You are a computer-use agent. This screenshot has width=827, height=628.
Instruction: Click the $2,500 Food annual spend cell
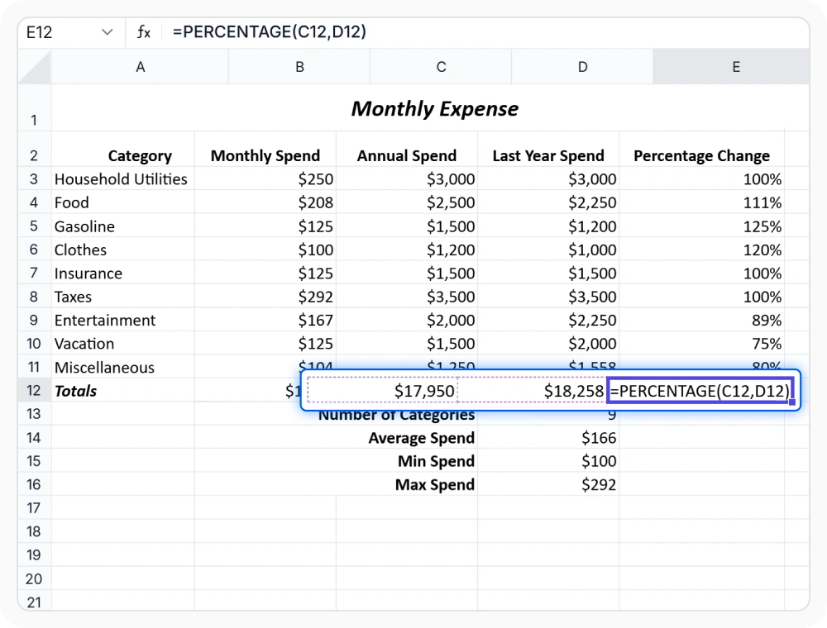(x=407, y=202)
